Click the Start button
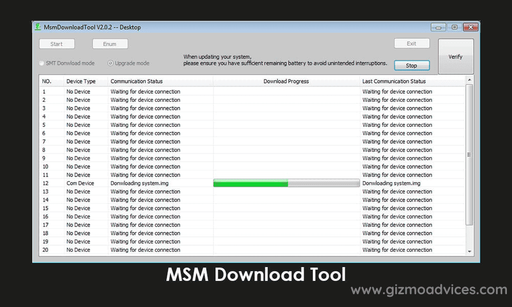 57,43
